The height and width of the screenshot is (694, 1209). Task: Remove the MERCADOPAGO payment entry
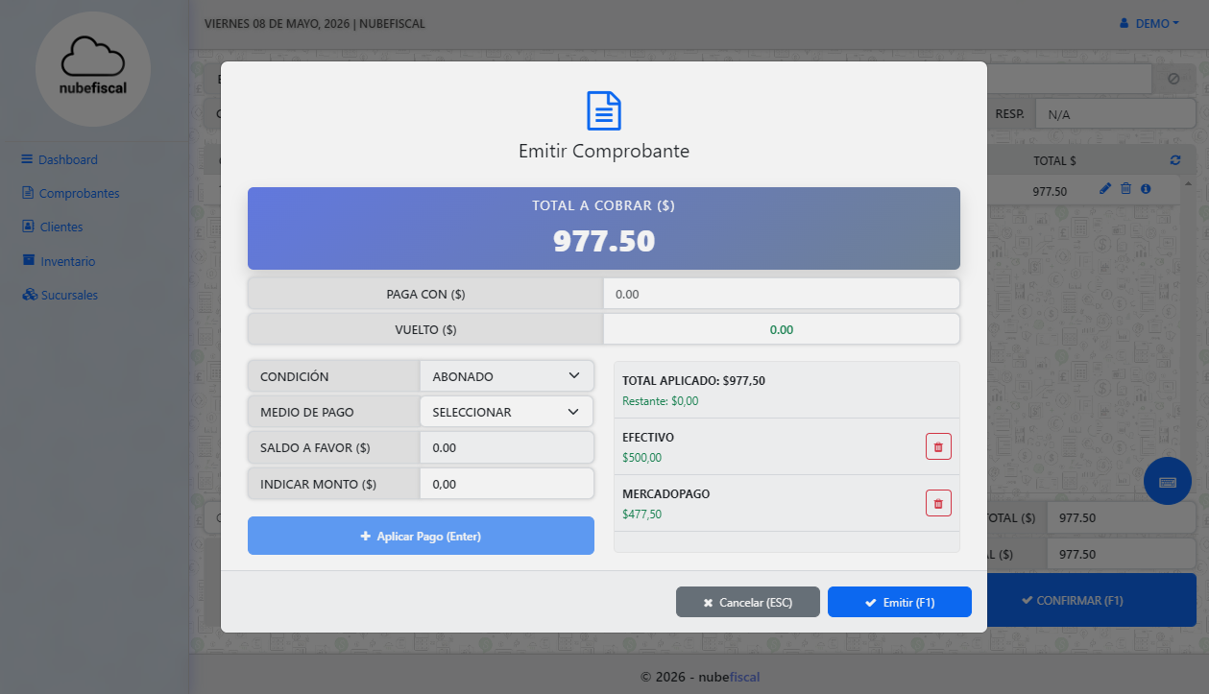(x=938, y=503)
